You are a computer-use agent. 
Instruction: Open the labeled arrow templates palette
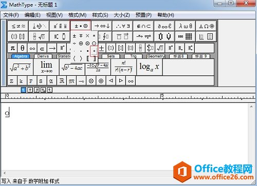(143, 36)
